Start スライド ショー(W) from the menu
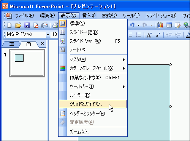The width and height of the screenshot is (190, 141). (93, 41)
